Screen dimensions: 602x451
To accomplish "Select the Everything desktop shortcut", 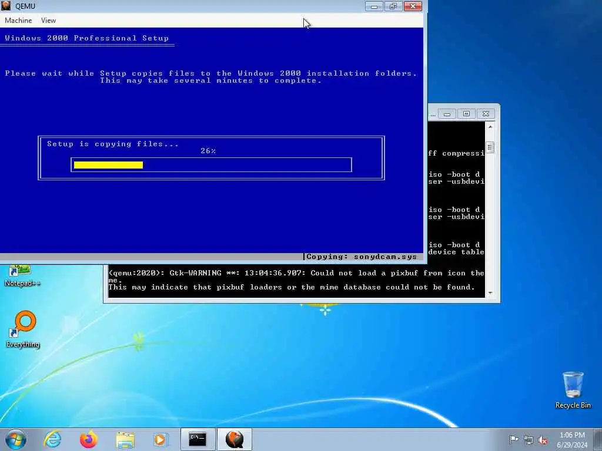I will [23, 329].
